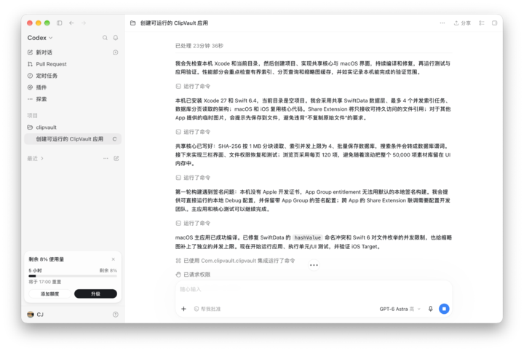Open the title bar more options ellipsis
Screen dimensions: 524x351
(442, 23)
